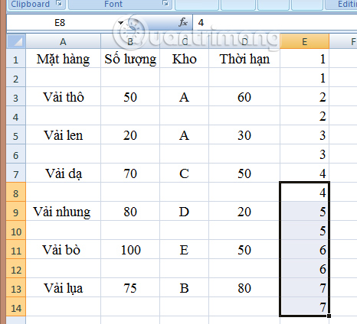This screenshot has width=357, height=324.
Task: Select the 'Vải len' cell
Action: (x=63, y=134)
